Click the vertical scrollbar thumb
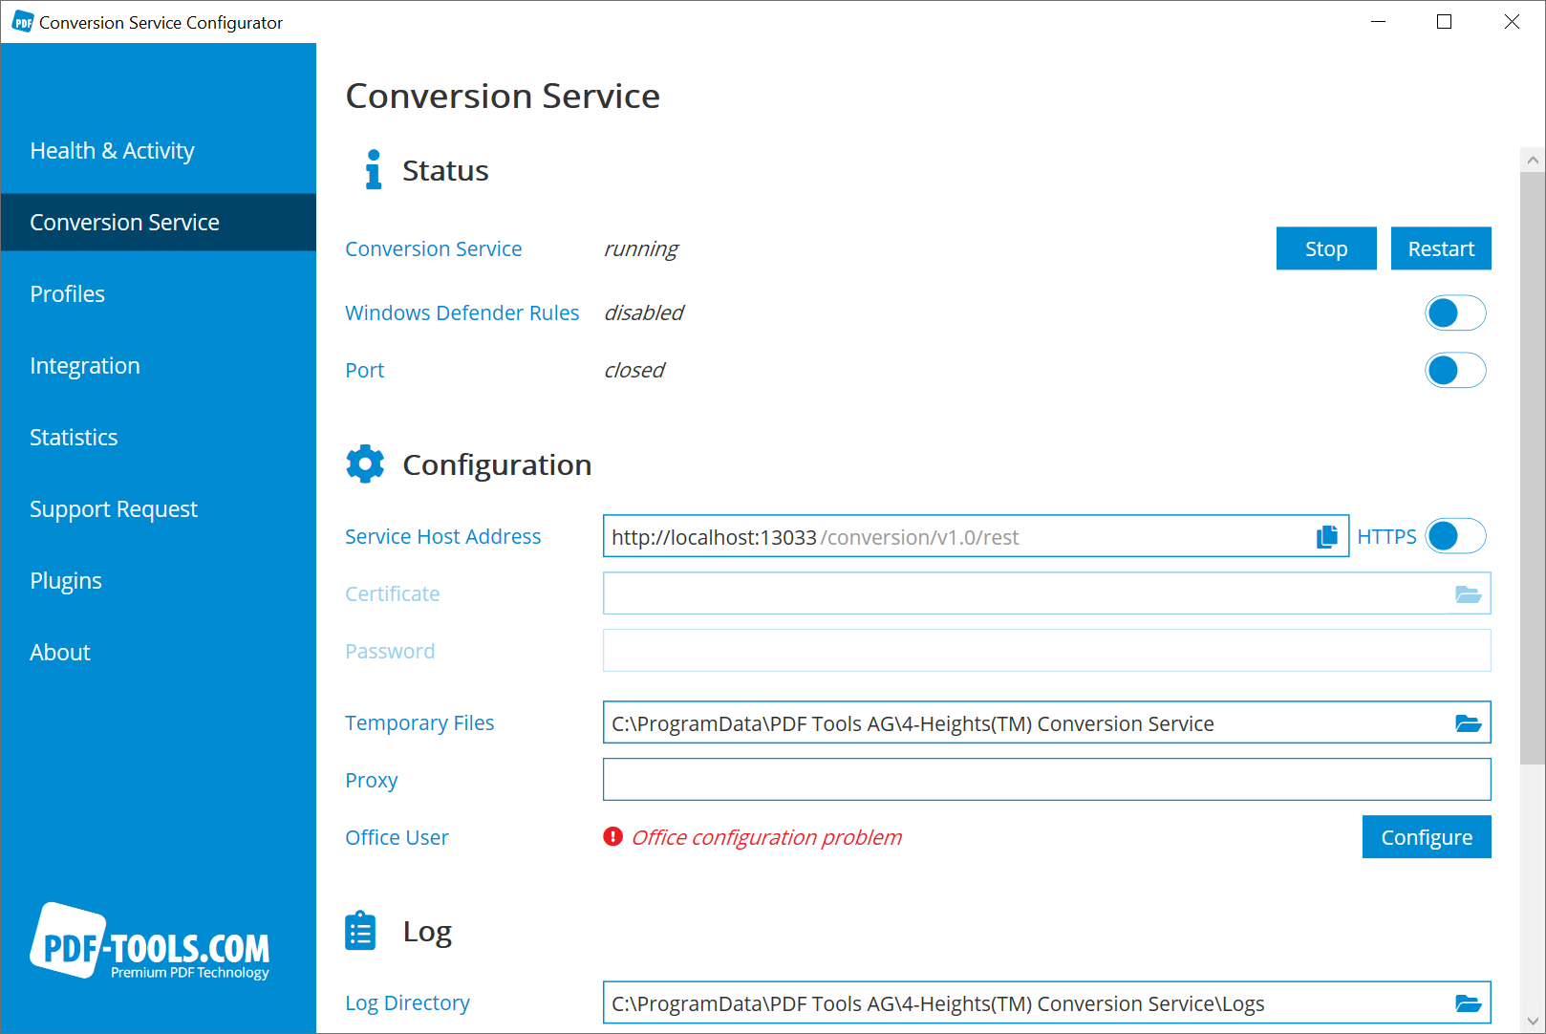 (x=1533, y=468)
